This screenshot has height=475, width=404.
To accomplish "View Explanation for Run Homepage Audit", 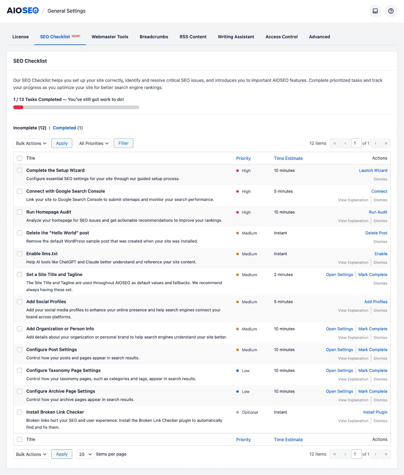I will [353, 221].
